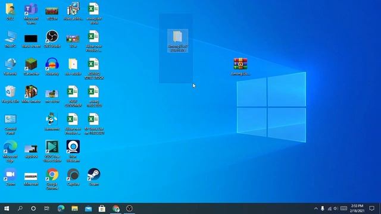This screenshot has width=381, height=214.
Task: Select the skyblock image file
Action: tap(31, 152)
